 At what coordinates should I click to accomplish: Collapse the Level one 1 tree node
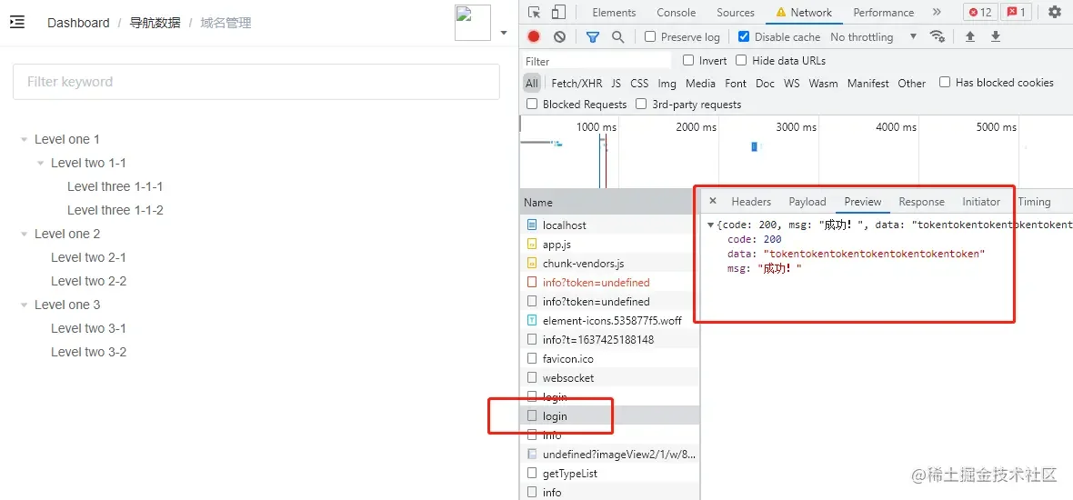[25, 139]
